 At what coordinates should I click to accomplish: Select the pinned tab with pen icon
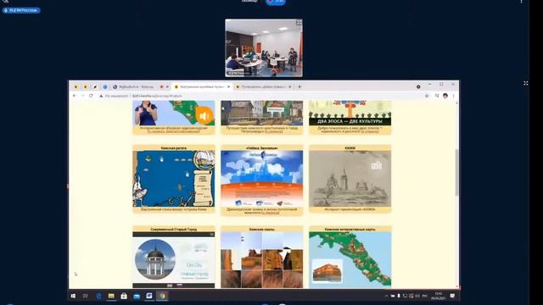point(95,86)
